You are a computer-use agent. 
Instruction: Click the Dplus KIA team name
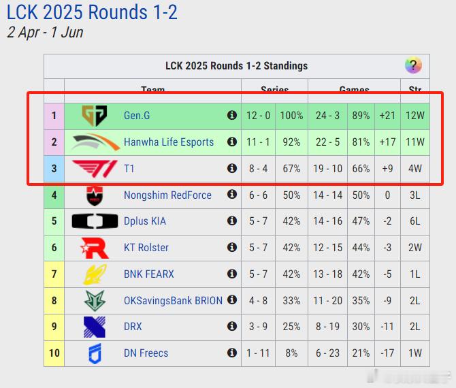[145, 221]
